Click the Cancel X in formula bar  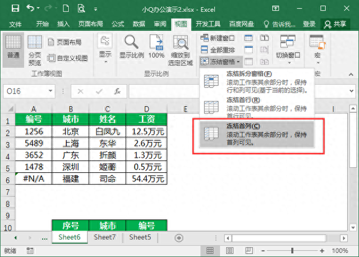(80, 91)
